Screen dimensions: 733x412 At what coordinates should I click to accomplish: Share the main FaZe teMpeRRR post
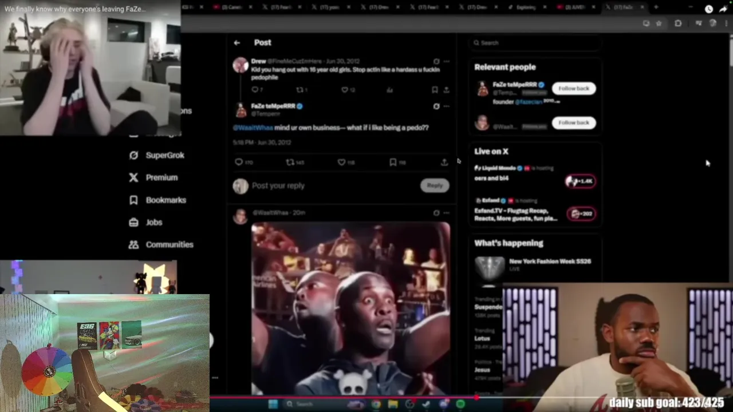[444, 162]
